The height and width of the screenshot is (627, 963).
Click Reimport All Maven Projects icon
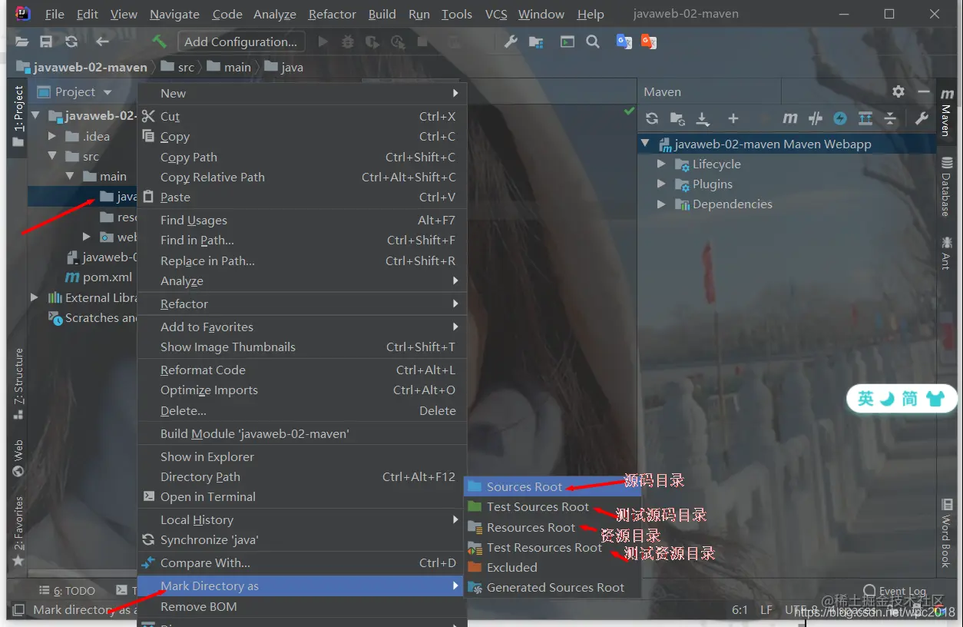[x=652, y=118]
